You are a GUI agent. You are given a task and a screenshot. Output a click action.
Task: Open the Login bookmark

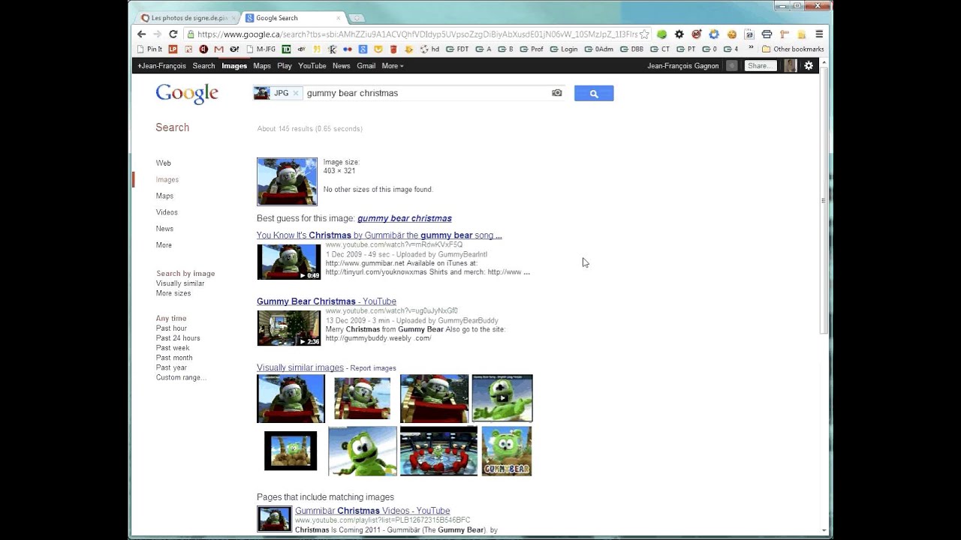click(x=564, y=49)
